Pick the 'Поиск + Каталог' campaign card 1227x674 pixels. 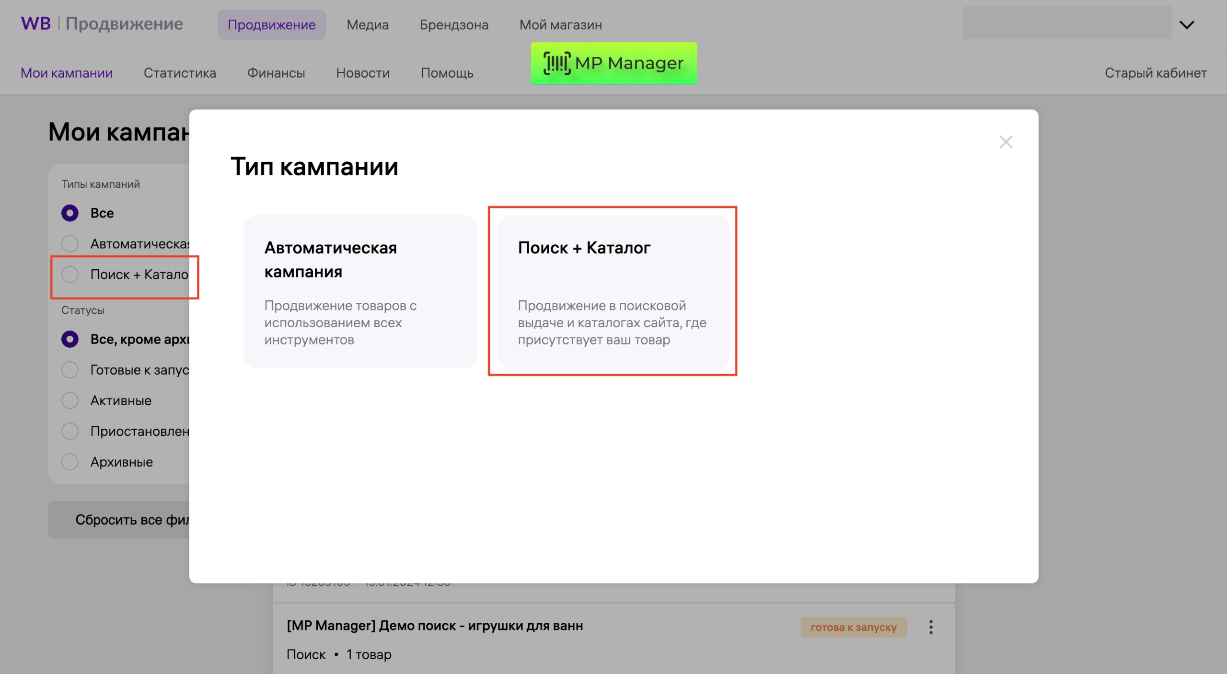(613, 291)
